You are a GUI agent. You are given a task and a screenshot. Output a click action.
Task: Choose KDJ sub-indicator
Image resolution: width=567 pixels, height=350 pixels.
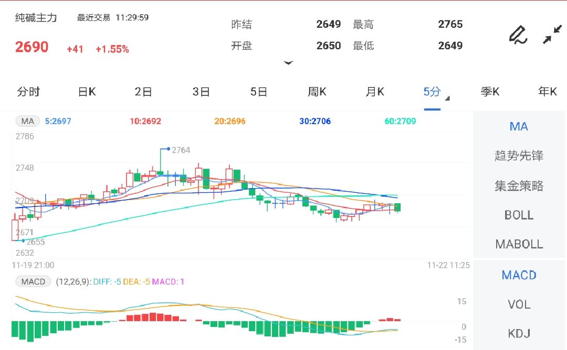coord(519,333)
